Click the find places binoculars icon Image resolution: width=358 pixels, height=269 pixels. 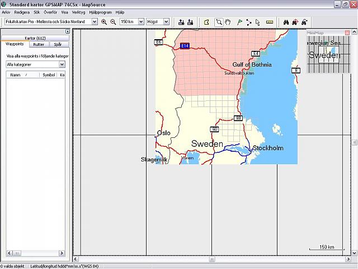(286, 22)
